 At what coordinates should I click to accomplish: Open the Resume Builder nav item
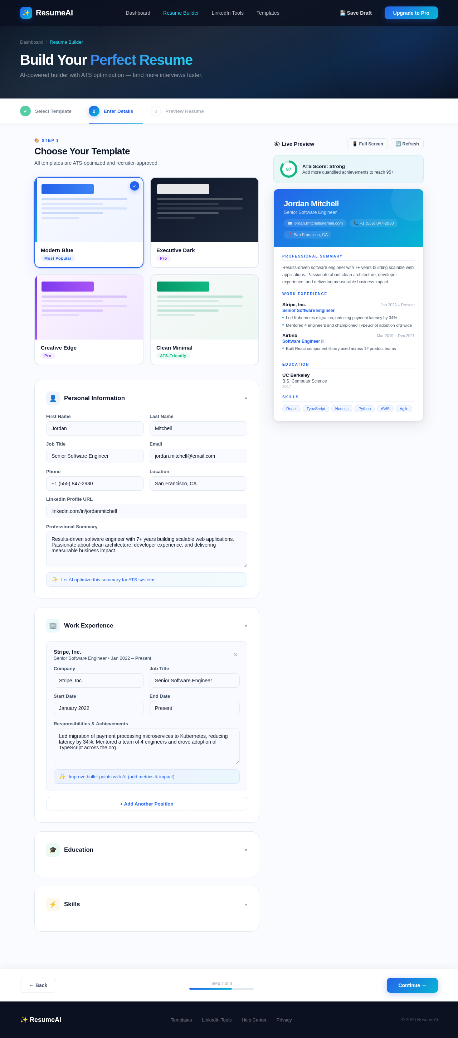(x=181, y=13)
